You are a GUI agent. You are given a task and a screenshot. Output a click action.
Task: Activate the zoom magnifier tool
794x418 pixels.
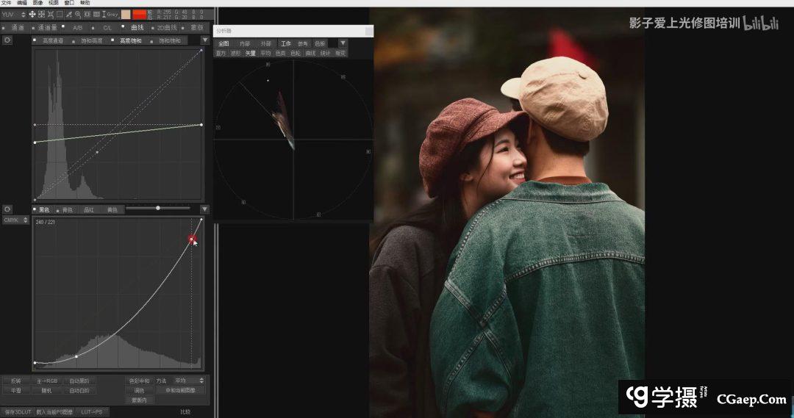[78, 15]
